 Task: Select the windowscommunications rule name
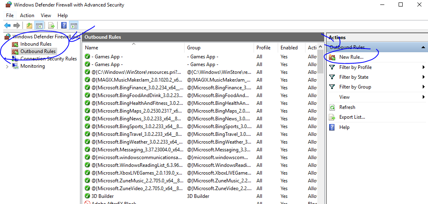[136, 157]
